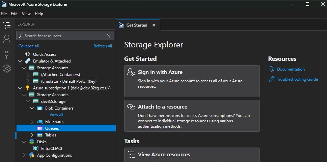Click the dev82storage account icon
327x162 pixels.
(36, 102)
